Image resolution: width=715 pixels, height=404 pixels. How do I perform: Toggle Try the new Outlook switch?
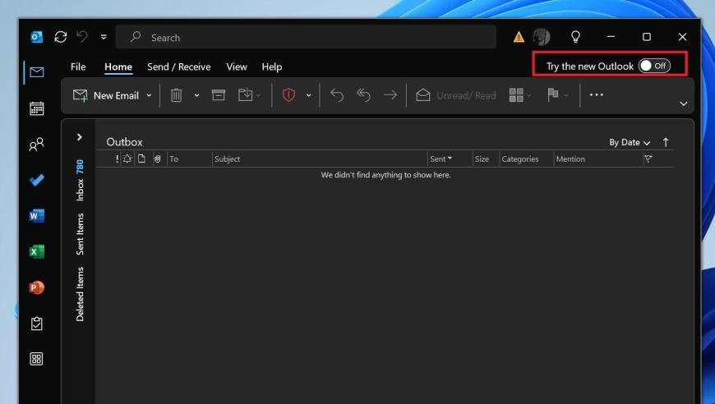654,66
